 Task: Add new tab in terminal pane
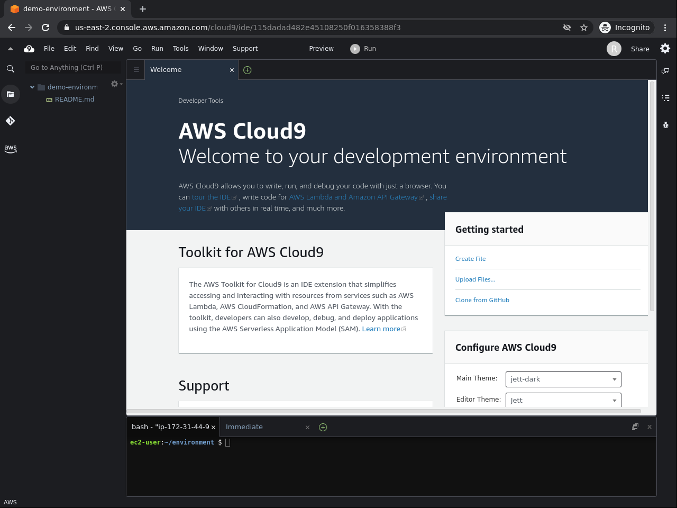(x=323, y=427)
